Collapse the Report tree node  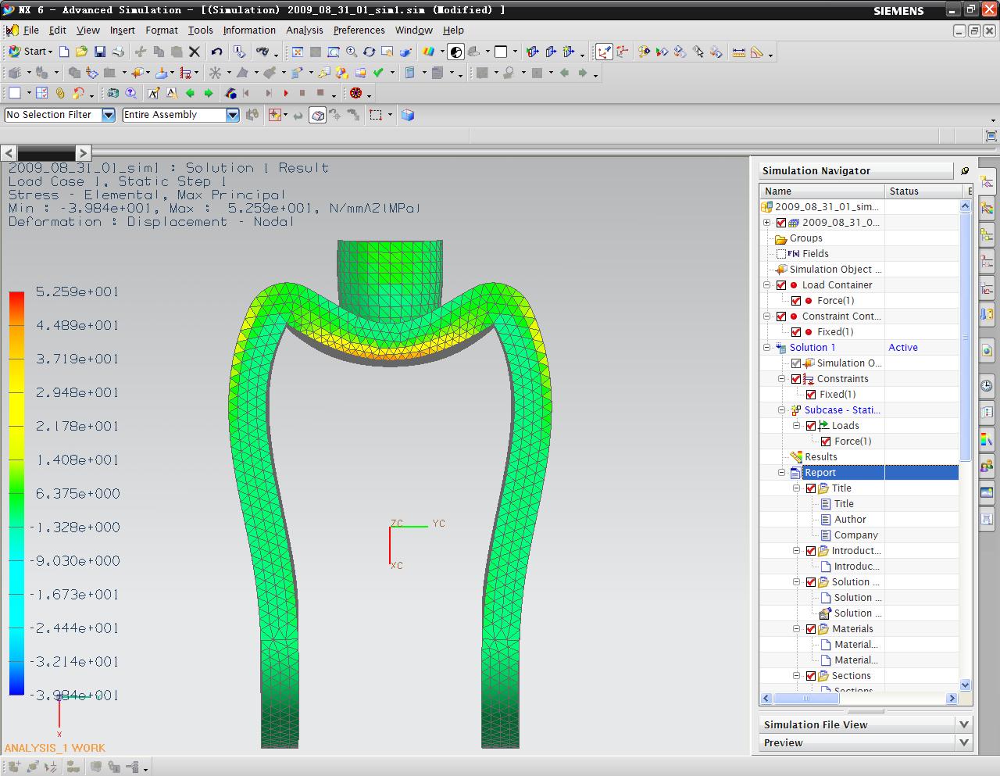click(x=781, y=473)
